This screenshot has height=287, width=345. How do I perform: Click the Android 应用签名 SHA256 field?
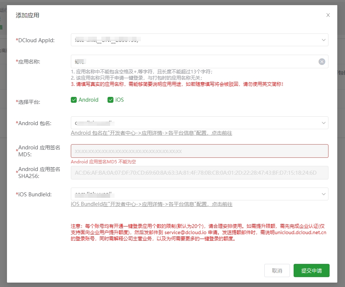point(199,173)
